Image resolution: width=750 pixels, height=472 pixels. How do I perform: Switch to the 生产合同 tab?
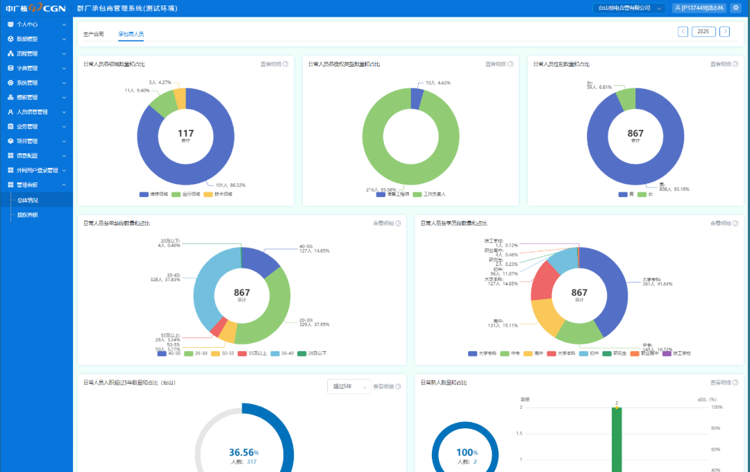pos(93,33)
